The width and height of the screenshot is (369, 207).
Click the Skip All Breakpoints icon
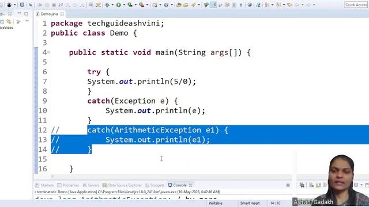31,5
